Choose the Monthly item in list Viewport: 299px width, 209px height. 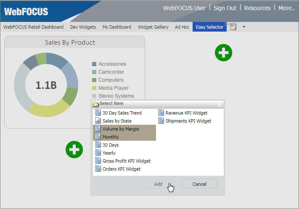click(124, 137)
